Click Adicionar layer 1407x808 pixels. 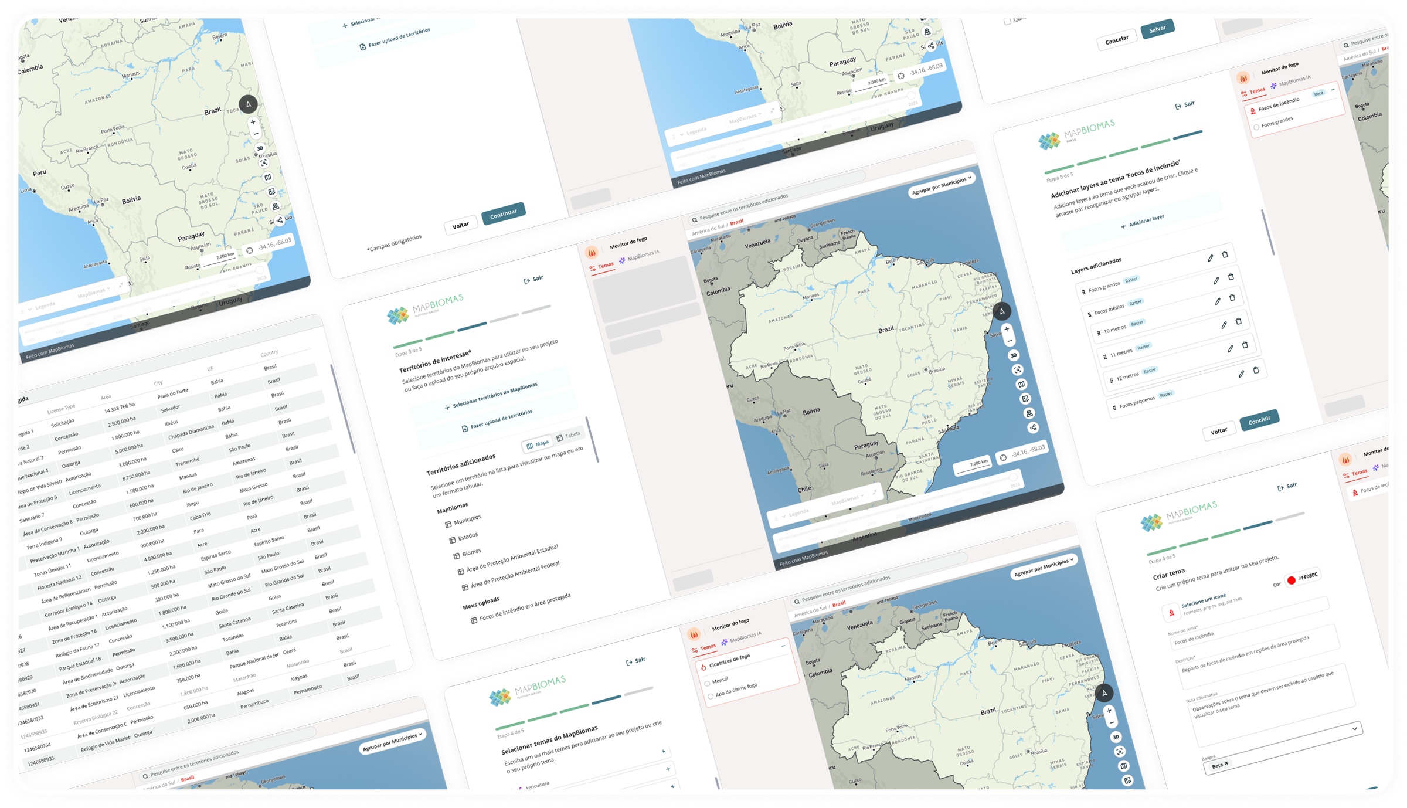click(x=1143, y=221)
